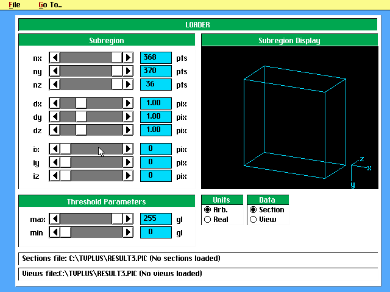Image resolution: width=390 pixels, height=292 pixels.
Task: Increase dy with the right arrow
Action: point(128,117)
